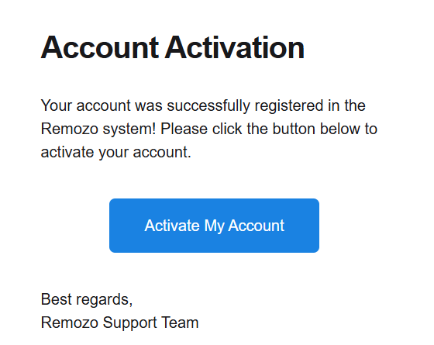Click the line starting with Your account was

203,105
